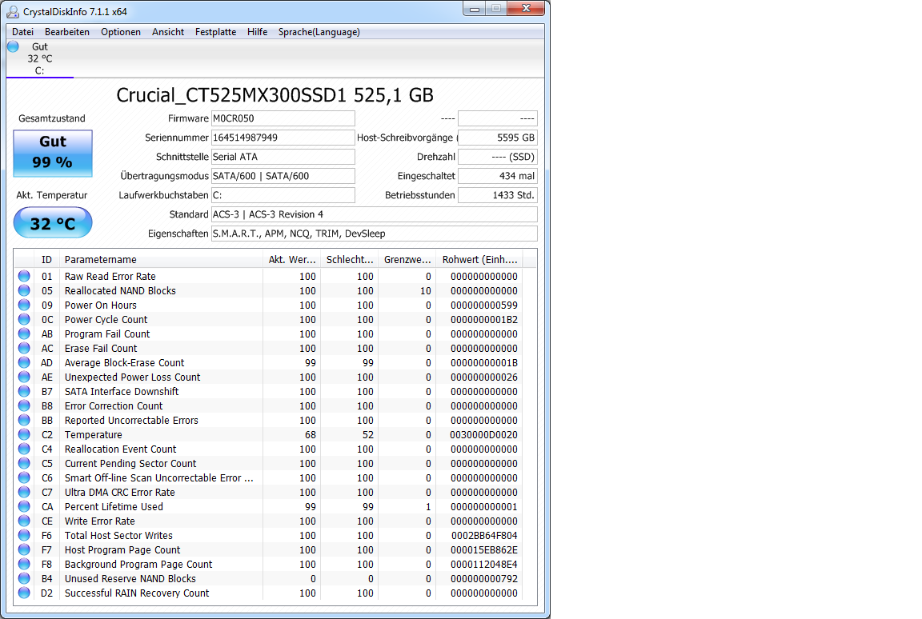This screenshot has width=922, height=619.
Task: Click the Grenzwe... column header
Action: pyautogui.click(x=407, y=260)
